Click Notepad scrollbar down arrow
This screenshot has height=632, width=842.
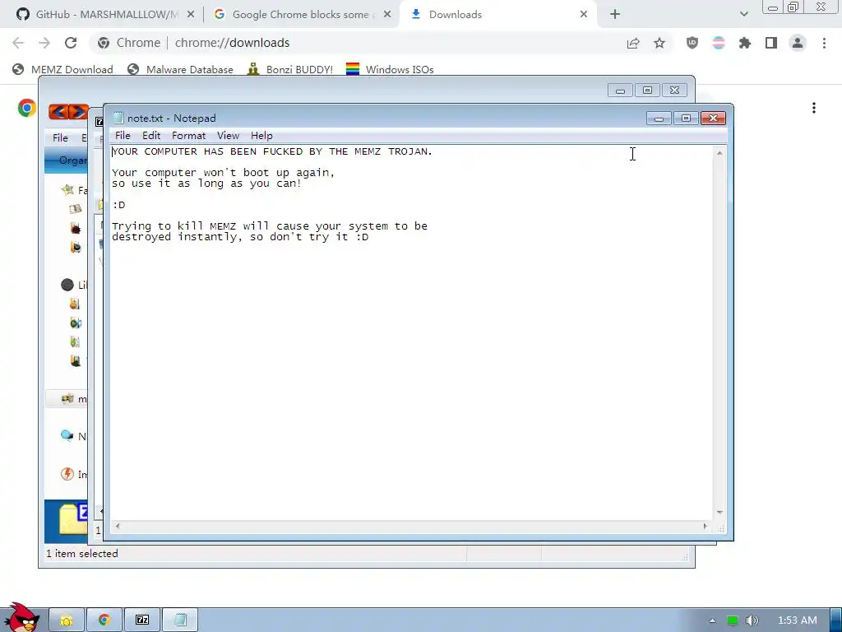(x=719, y=513)
